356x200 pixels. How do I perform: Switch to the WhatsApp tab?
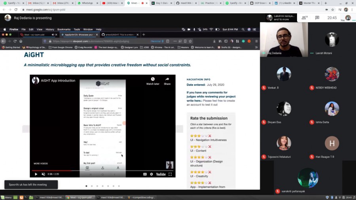87,3
